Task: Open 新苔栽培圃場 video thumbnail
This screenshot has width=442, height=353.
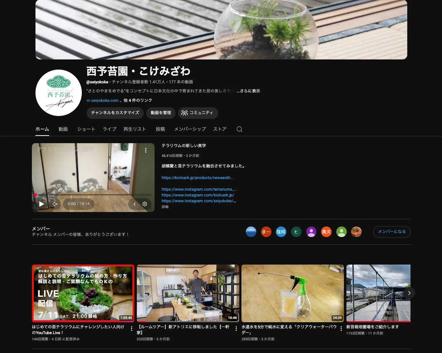Action: (378, 293)
